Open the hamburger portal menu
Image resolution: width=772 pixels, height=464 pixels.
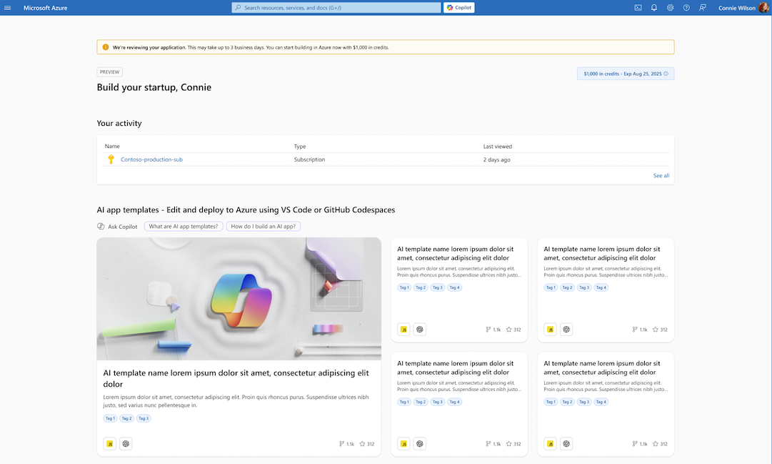pos(7,8)
